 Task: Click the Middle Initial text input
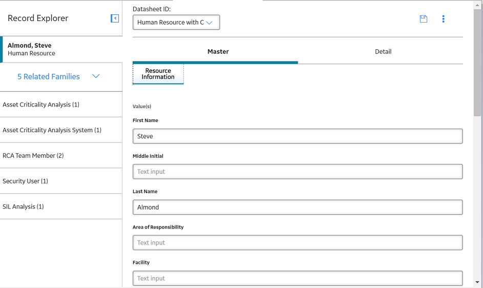click(298, 172)
